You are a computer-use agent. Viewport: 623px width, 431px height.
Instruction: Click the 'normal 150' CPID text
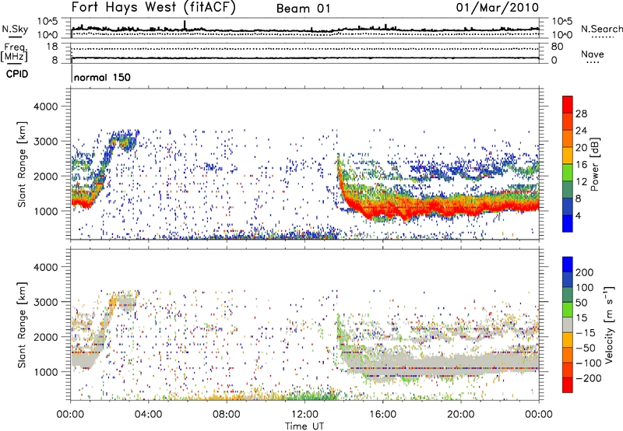tap(102, 77)
